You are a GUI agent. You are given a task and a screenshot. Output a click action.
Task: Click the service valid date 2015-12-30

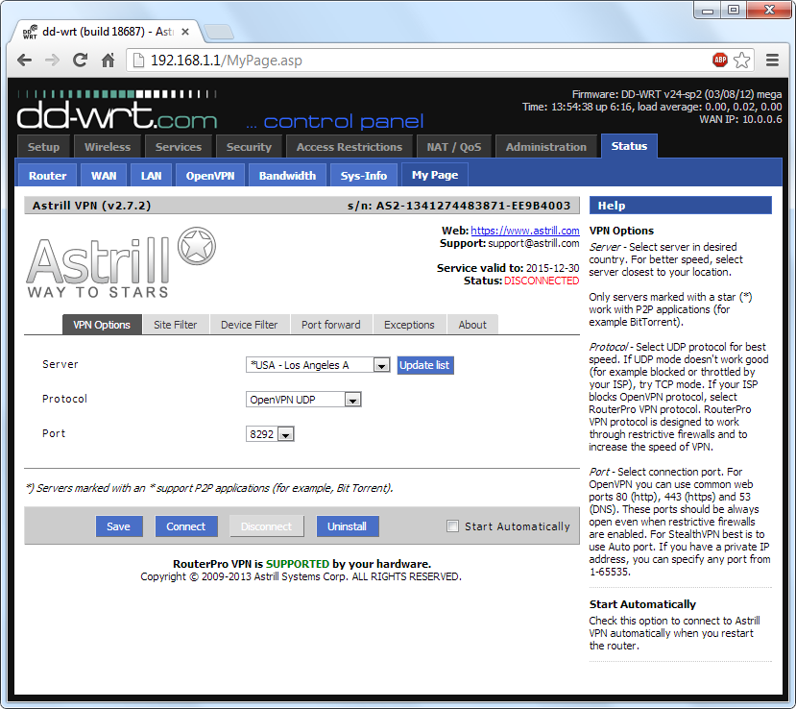[x=553, y=268]
